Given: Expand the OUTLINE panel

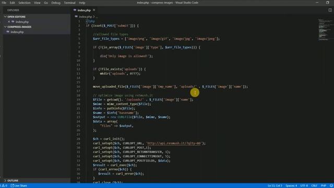Looking at the screenshot, I should tap(13, 181).
